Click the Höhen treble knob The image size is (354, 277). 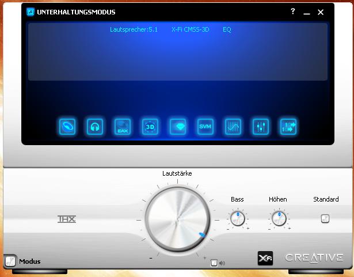click(279, 219)
